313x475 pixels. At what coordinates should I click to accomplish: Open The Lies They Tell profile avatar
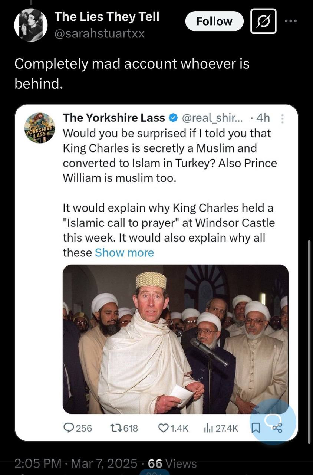[31, 25]
